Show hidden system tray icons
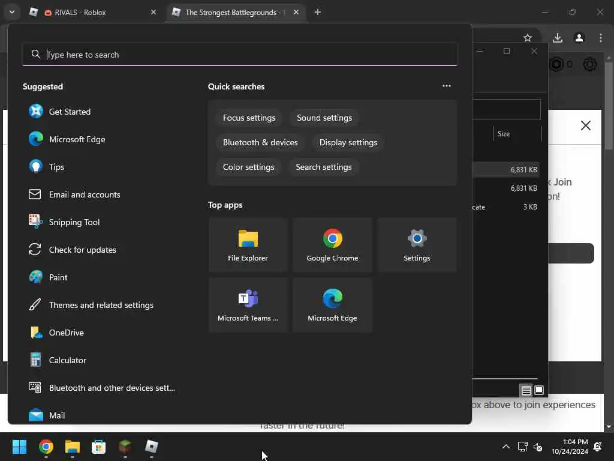 [x=506, y=447]
